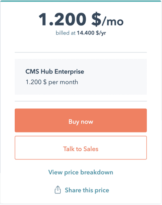This screenshot has width=162, height=205.
Task: Click the word 'Enterprise' in the plan name
Action: (x=69, y=72)
